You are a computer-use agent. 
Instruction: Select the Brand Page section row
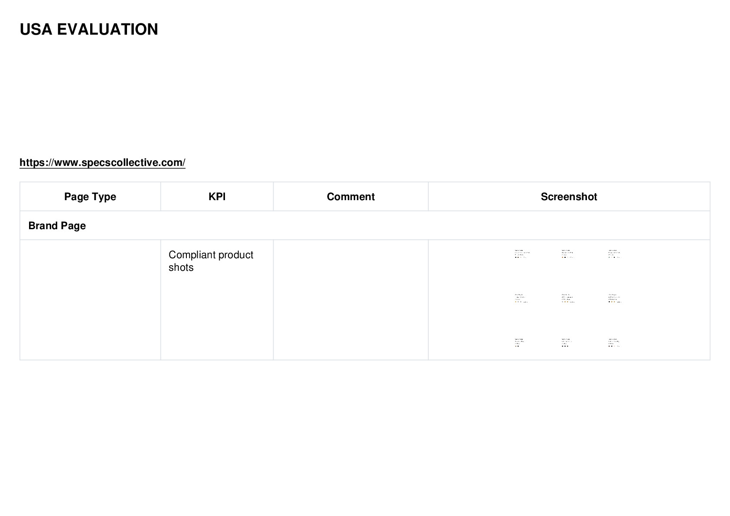365,226
